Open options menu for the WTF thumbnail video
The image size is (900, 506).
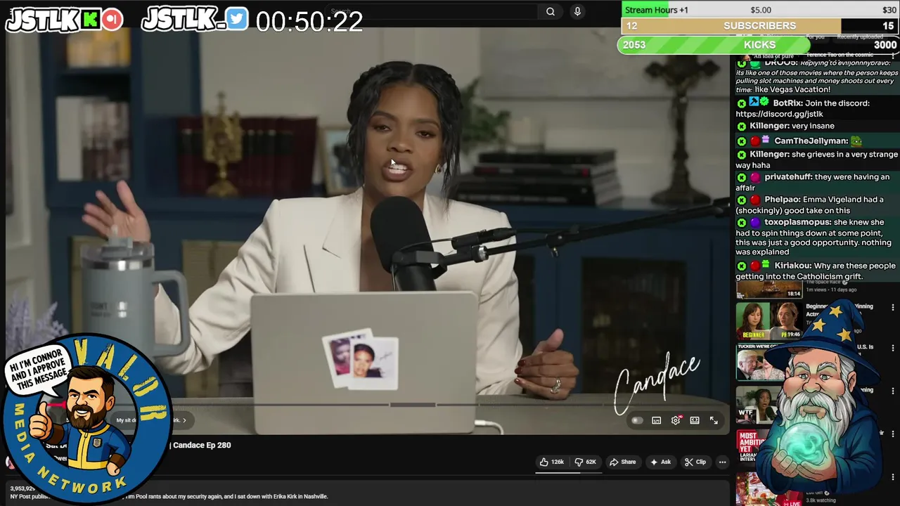(x=893, y=391)
